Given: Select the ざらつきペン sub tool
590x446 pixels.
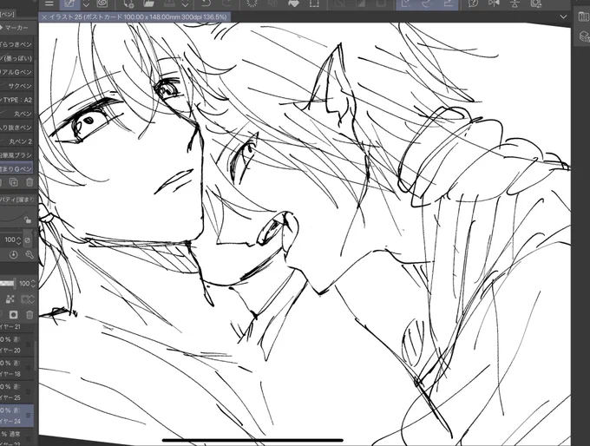Looking at the screenshot, I should click(16, 44).
